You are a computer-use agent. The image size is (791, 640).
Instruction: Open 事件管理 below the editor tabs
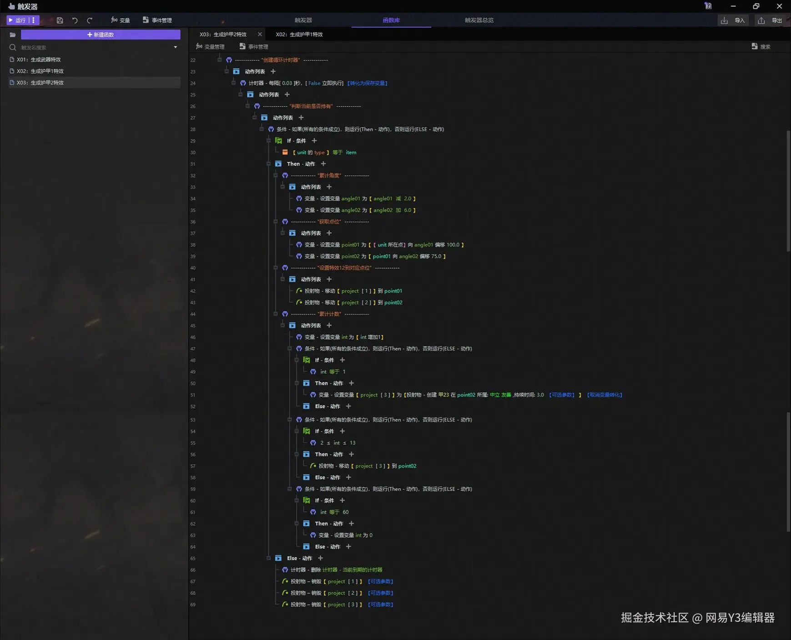254,46
